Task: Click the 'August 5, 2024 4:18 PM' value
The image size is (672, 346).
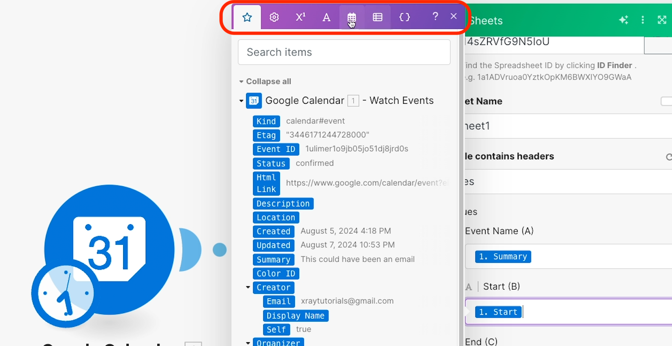Action: point(346,231)
